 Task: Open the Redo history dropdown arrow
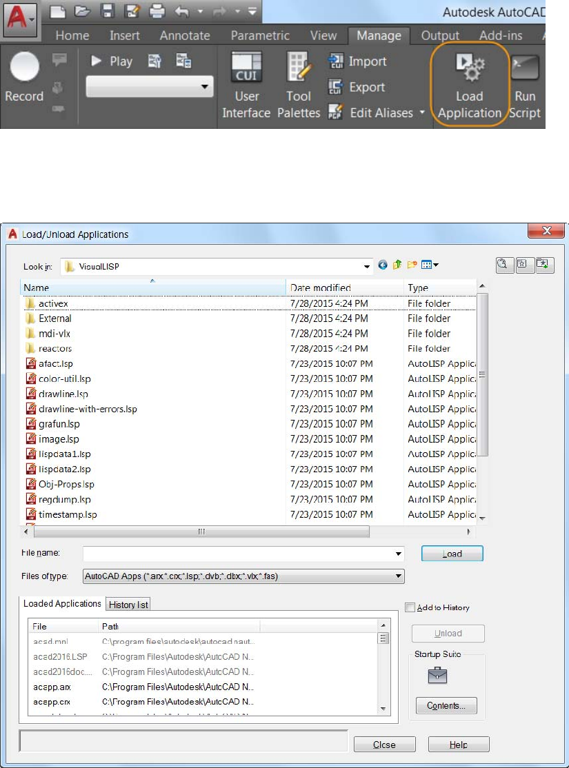pos(237,11)
